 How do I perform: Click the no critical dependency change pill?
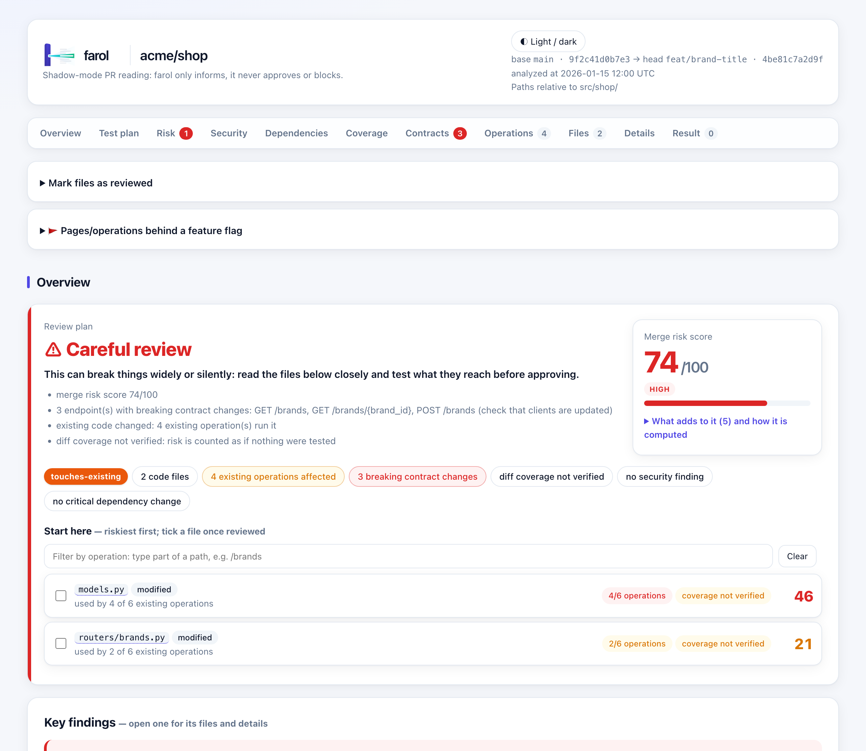click(117, 501)
